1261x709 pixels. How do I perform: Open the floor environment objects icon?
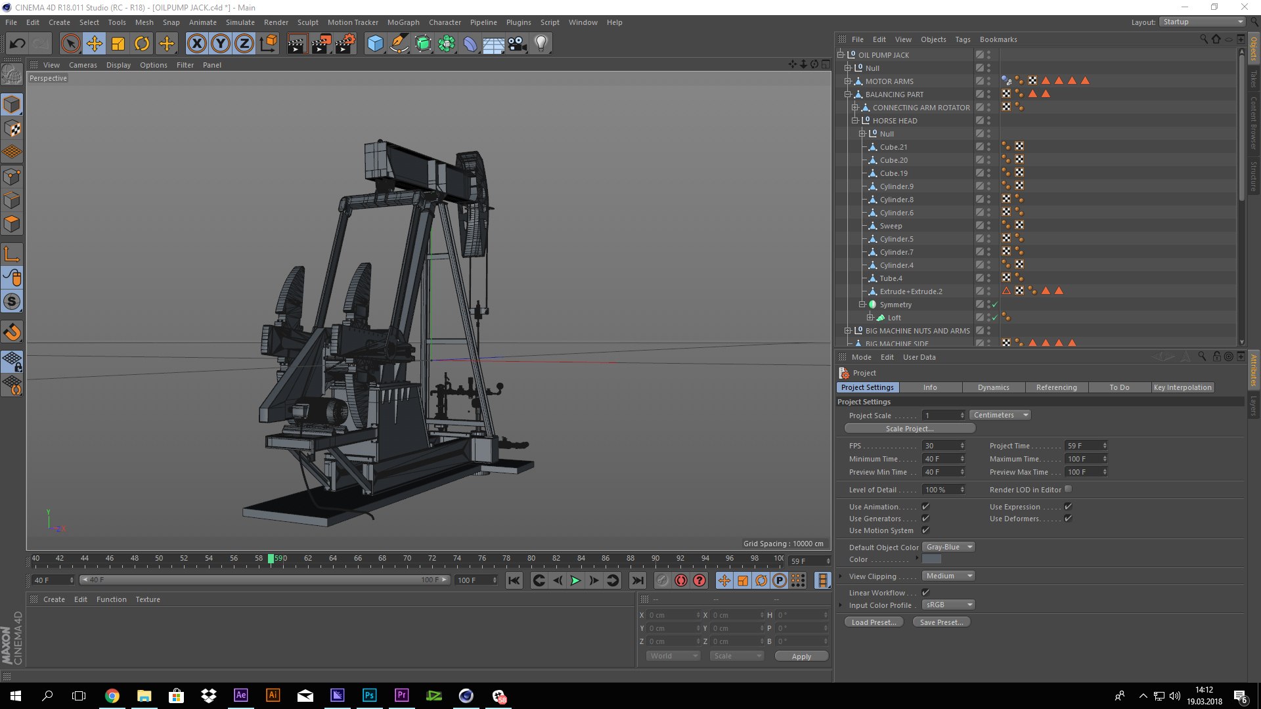click(493, 44)
